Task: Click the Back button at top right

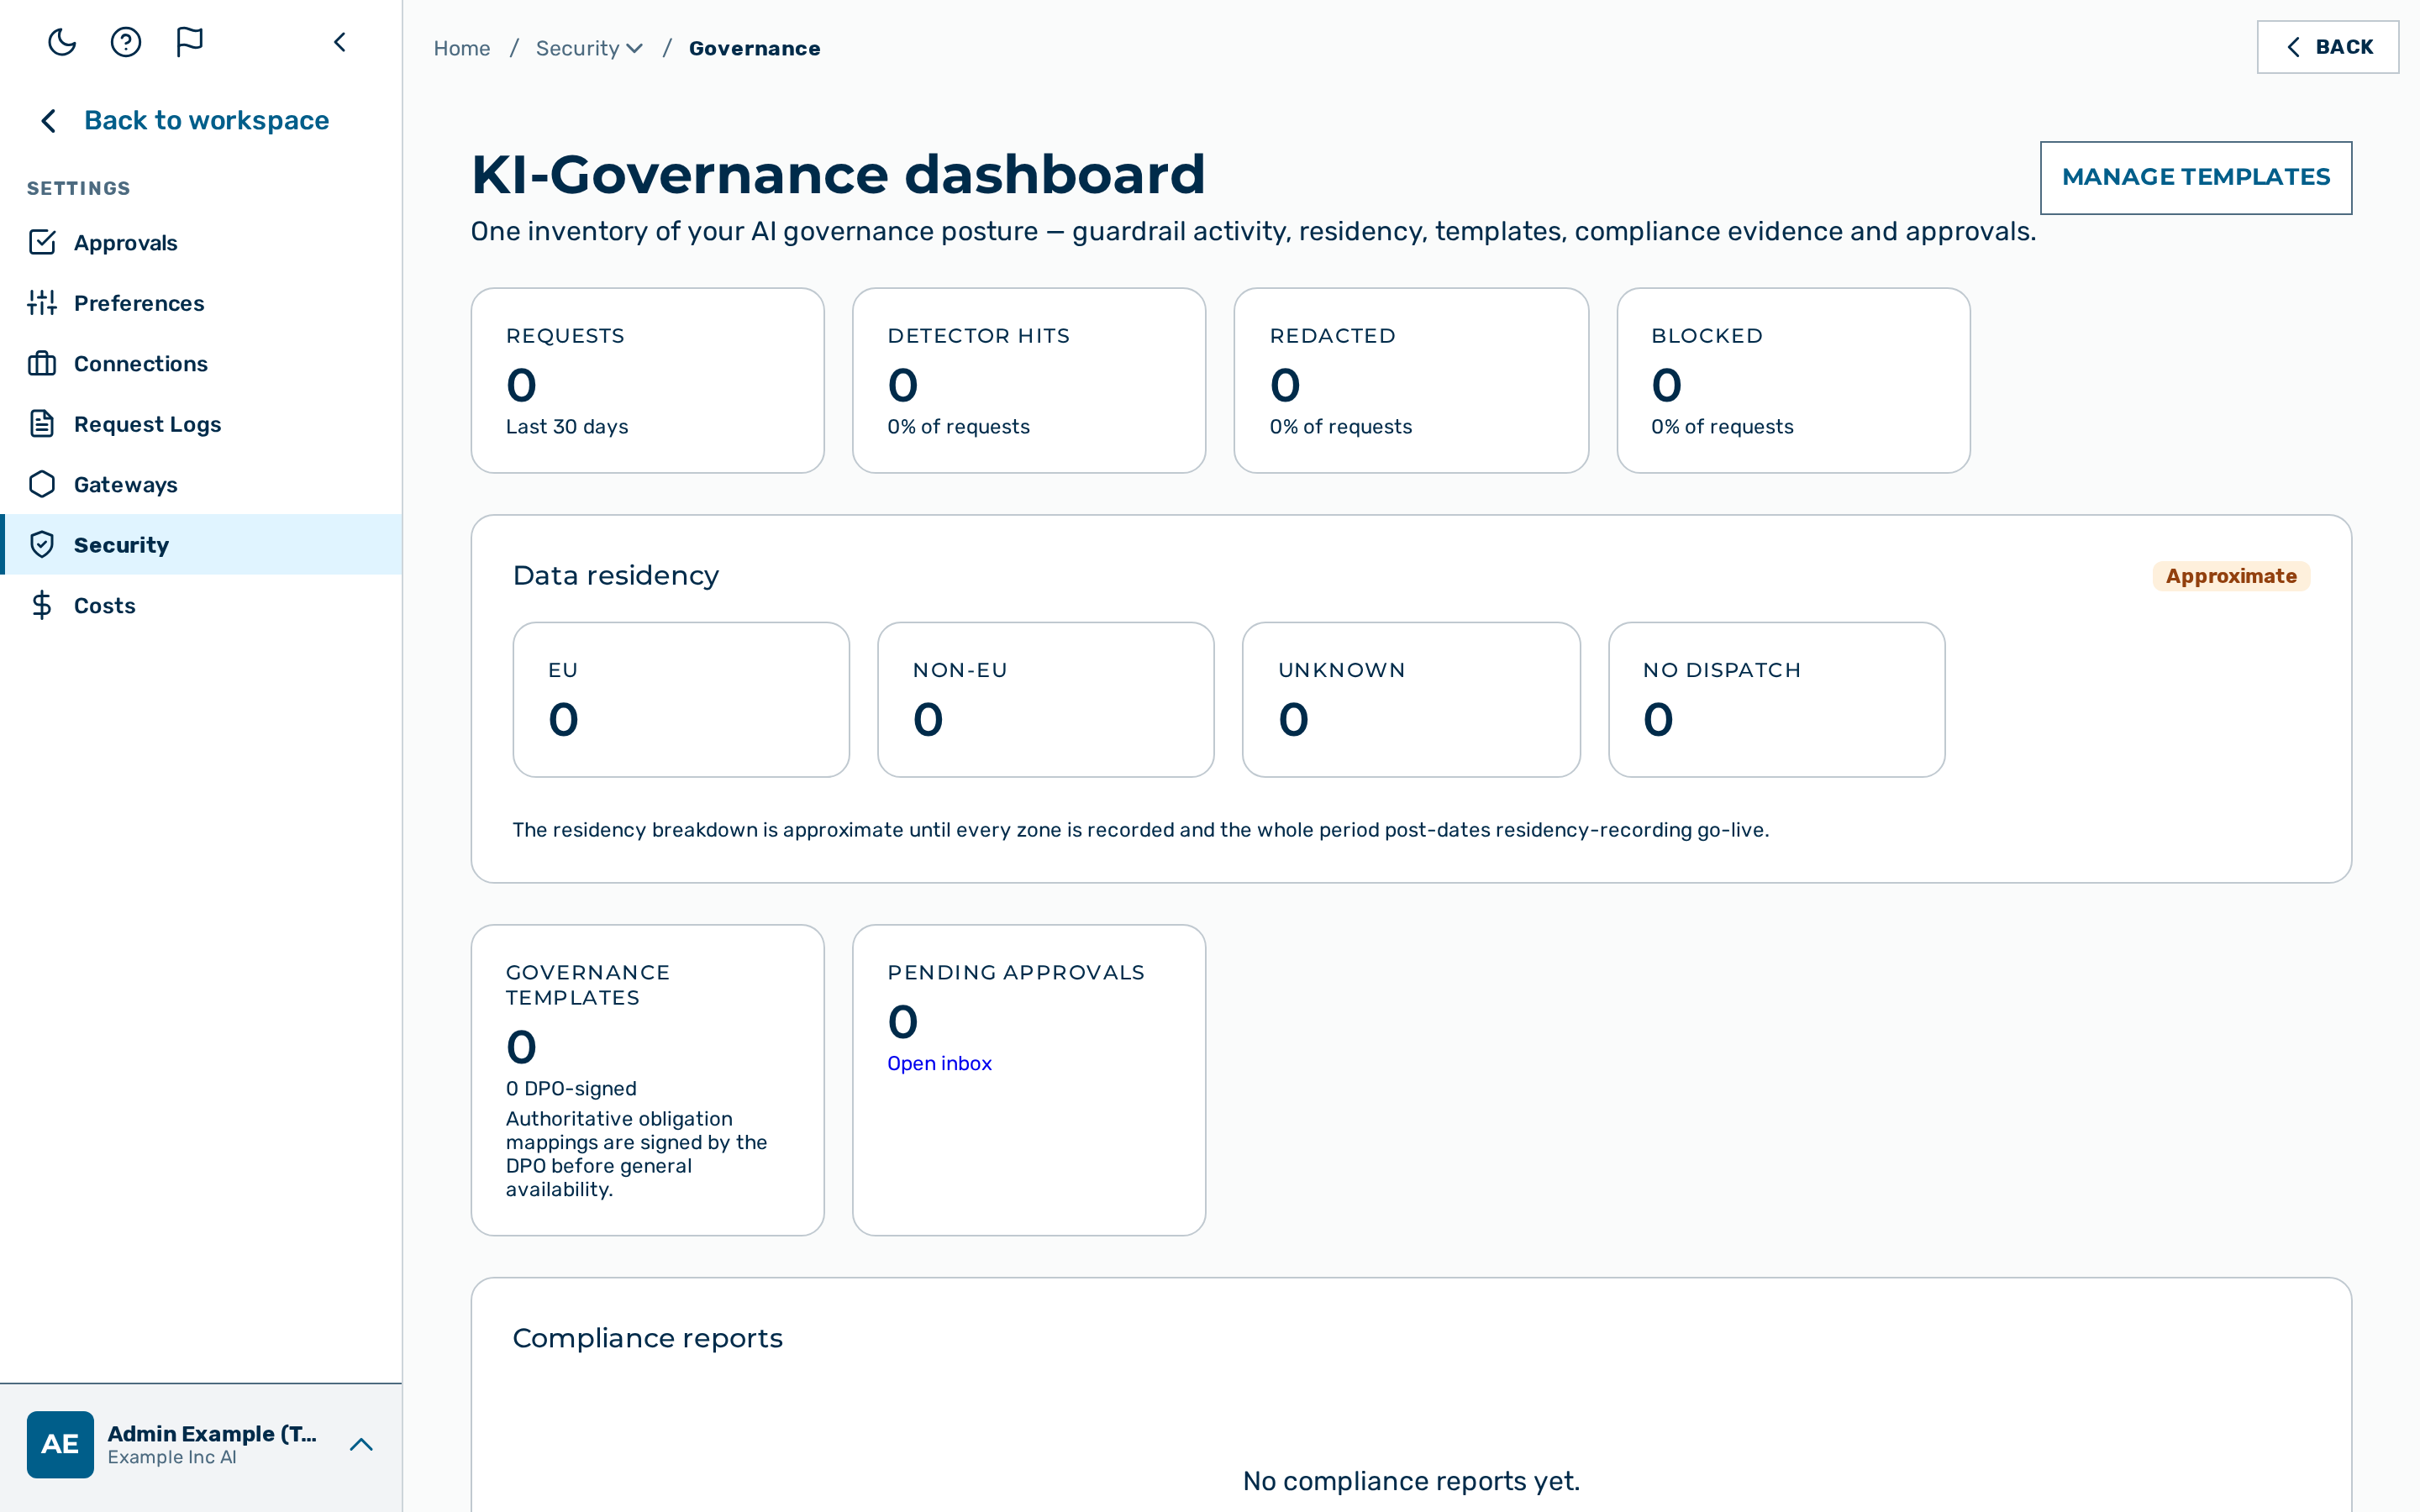Action: point(2328,47)
